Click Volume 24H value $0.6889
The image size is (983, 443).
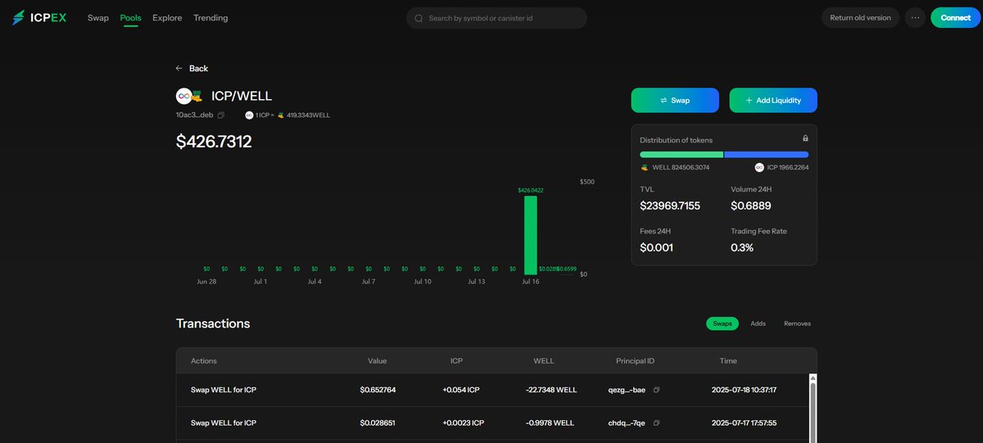pos(751,206)
